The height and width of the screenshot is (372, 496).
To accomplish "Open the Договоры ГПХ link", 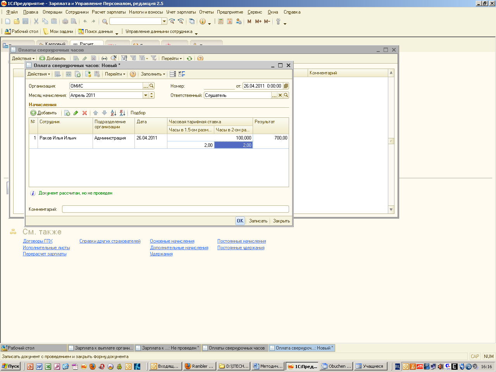I will (x=38, y=241).
